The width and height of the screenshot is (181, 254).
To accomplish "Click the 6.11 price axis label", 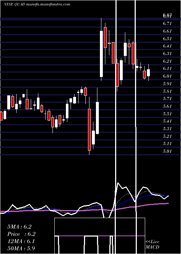I will tap(167, 69).
